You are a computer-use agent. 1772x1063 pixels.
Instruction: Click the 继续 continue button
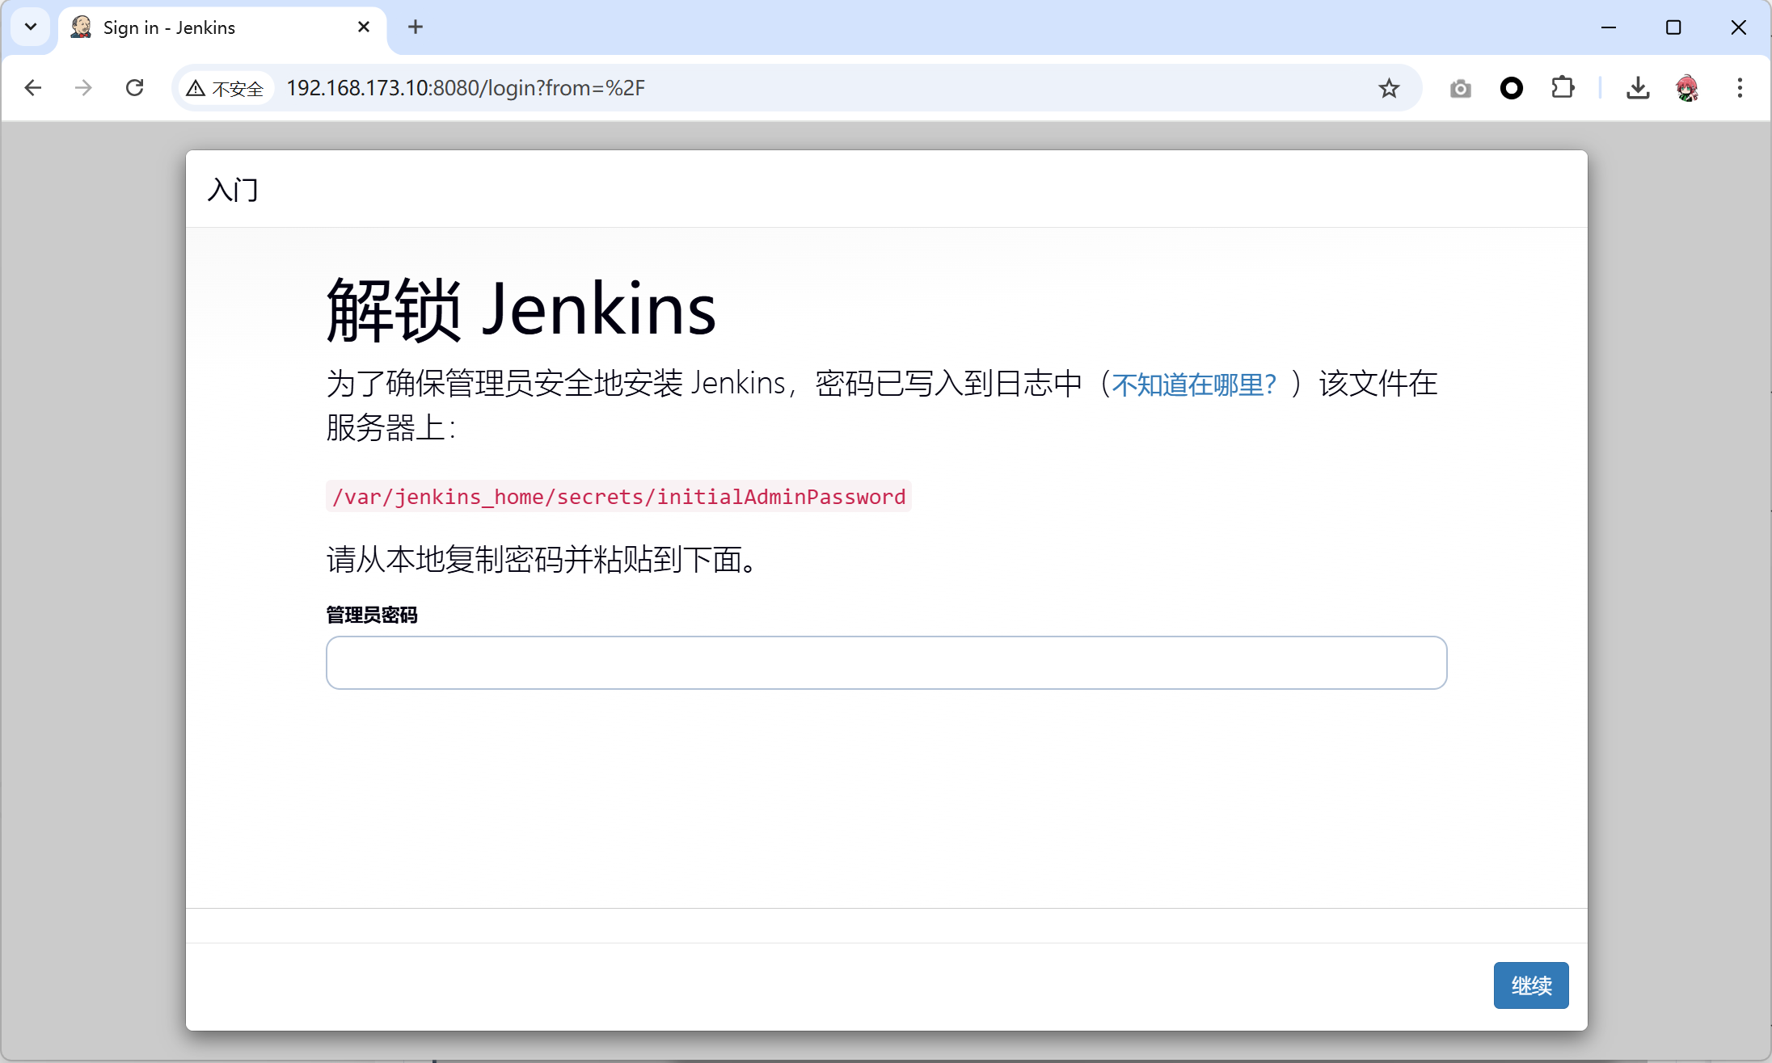(x=1530, y=985)
